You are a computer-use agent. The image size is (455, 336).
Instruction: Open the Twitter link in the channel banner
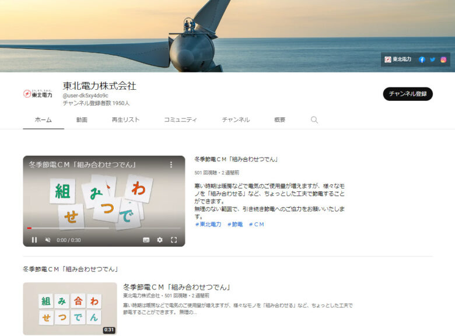[432, 60]
